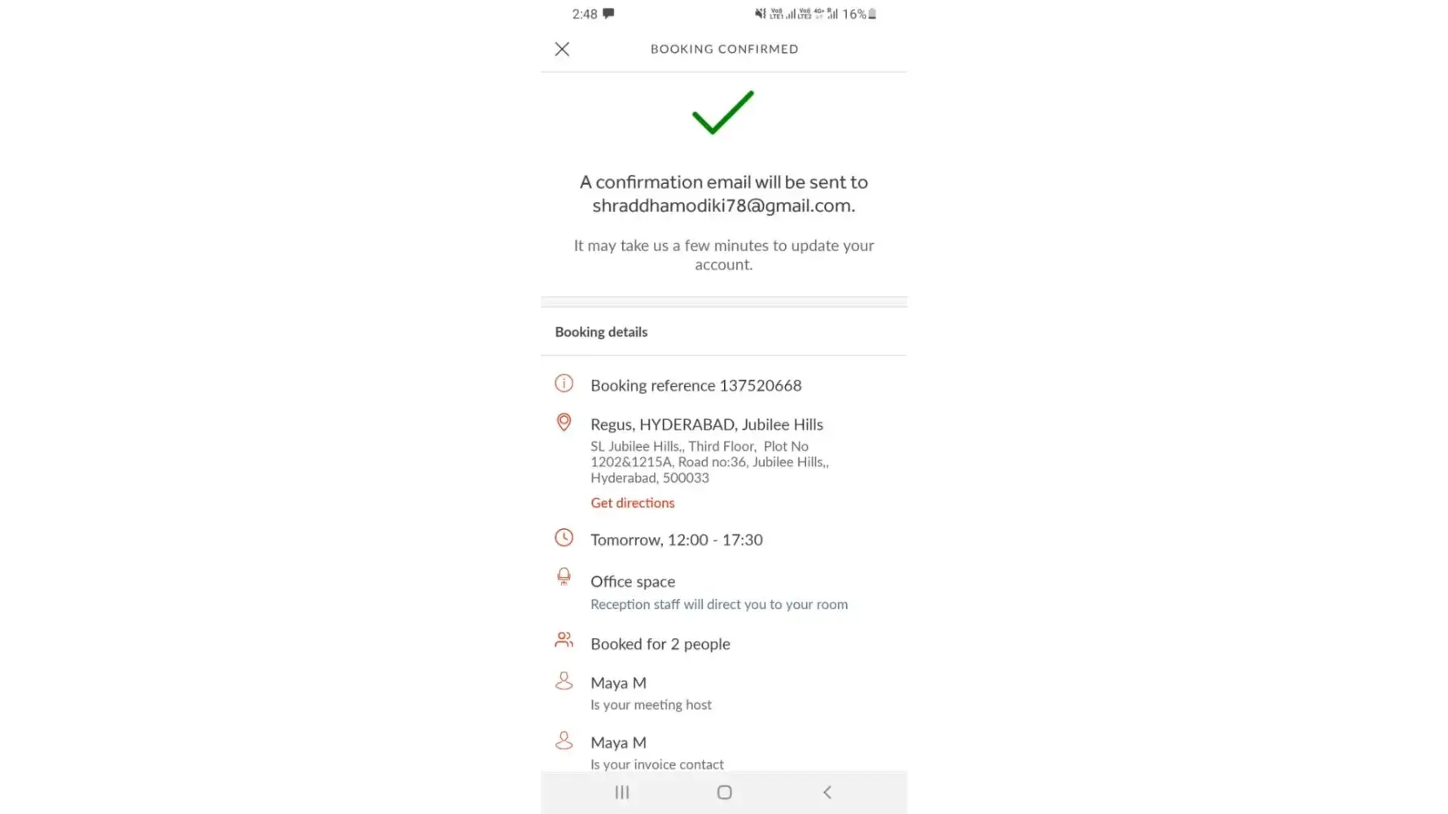Open Get directions link
1448x814 pixels.
(633, 503)
